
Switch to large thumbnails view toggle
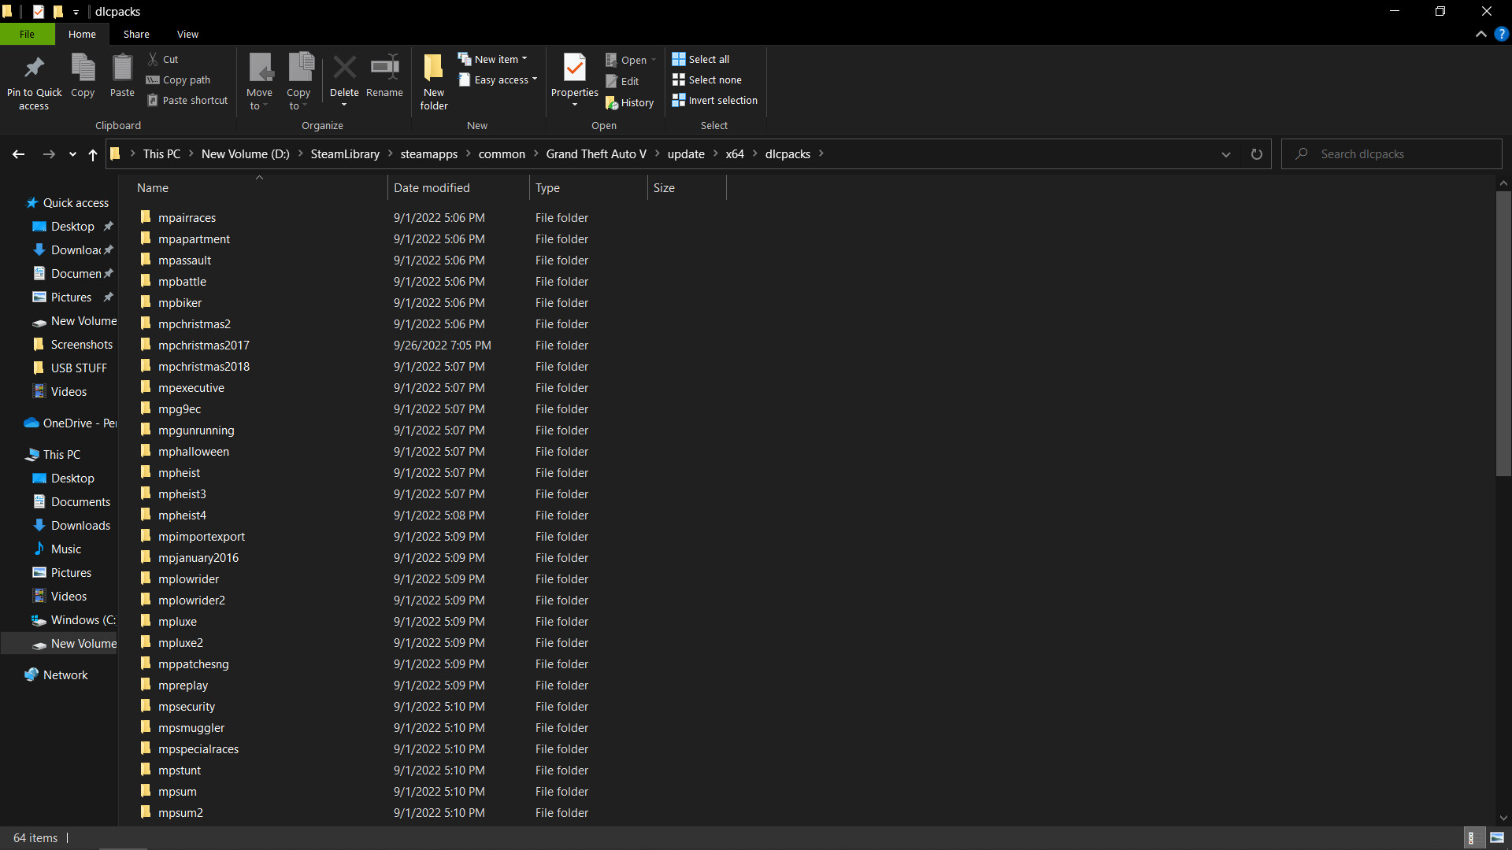pyautogui.click(x=1497, y=838)
